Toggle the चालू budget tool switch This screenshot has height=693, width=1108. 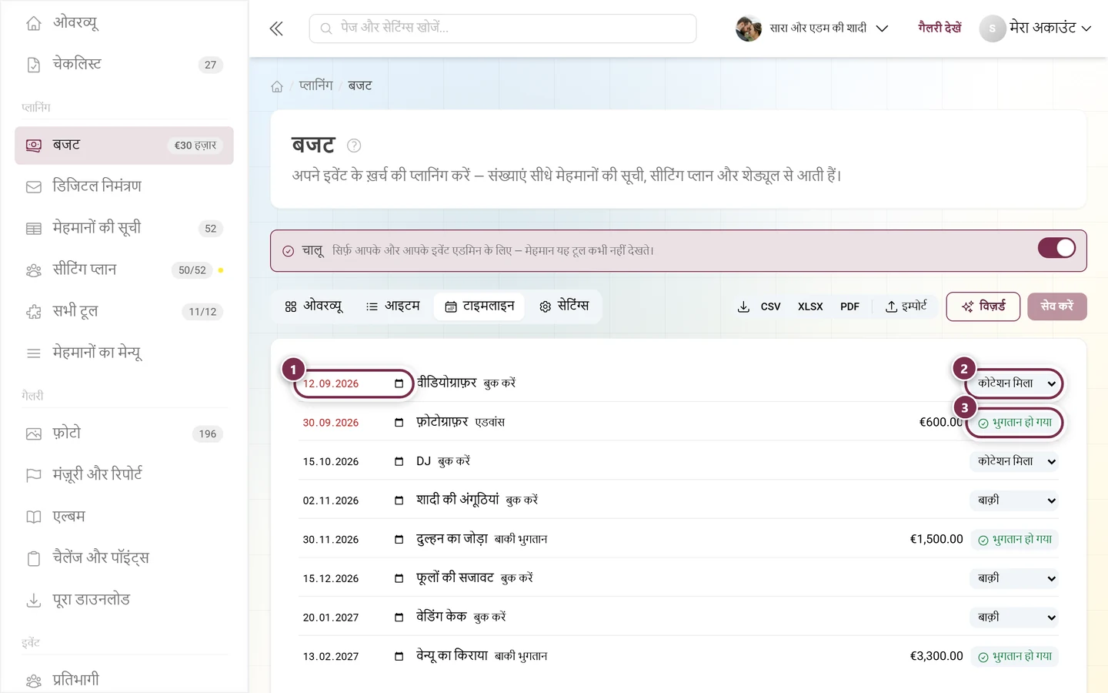click(1056, 248)
